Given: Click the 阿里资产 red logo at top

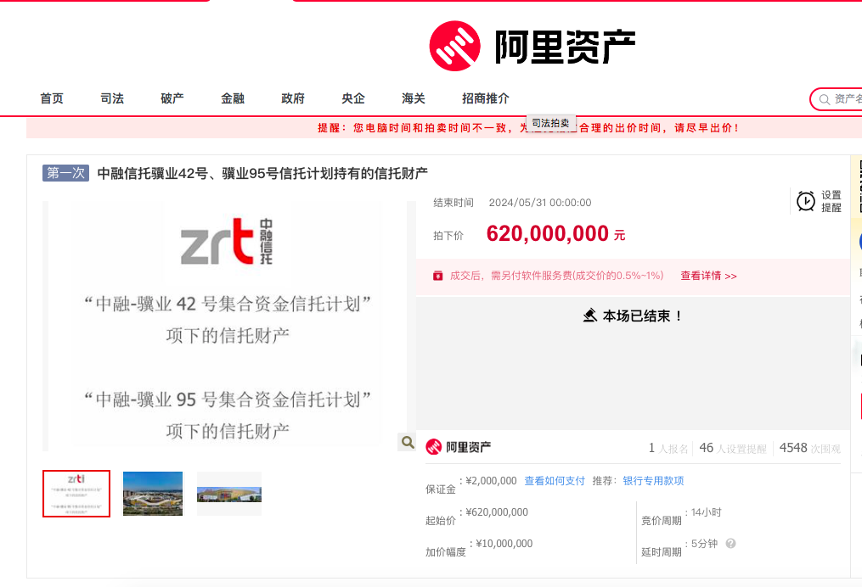Looking at the screenshot, I should pyautogui.click(x=454, y=46).
